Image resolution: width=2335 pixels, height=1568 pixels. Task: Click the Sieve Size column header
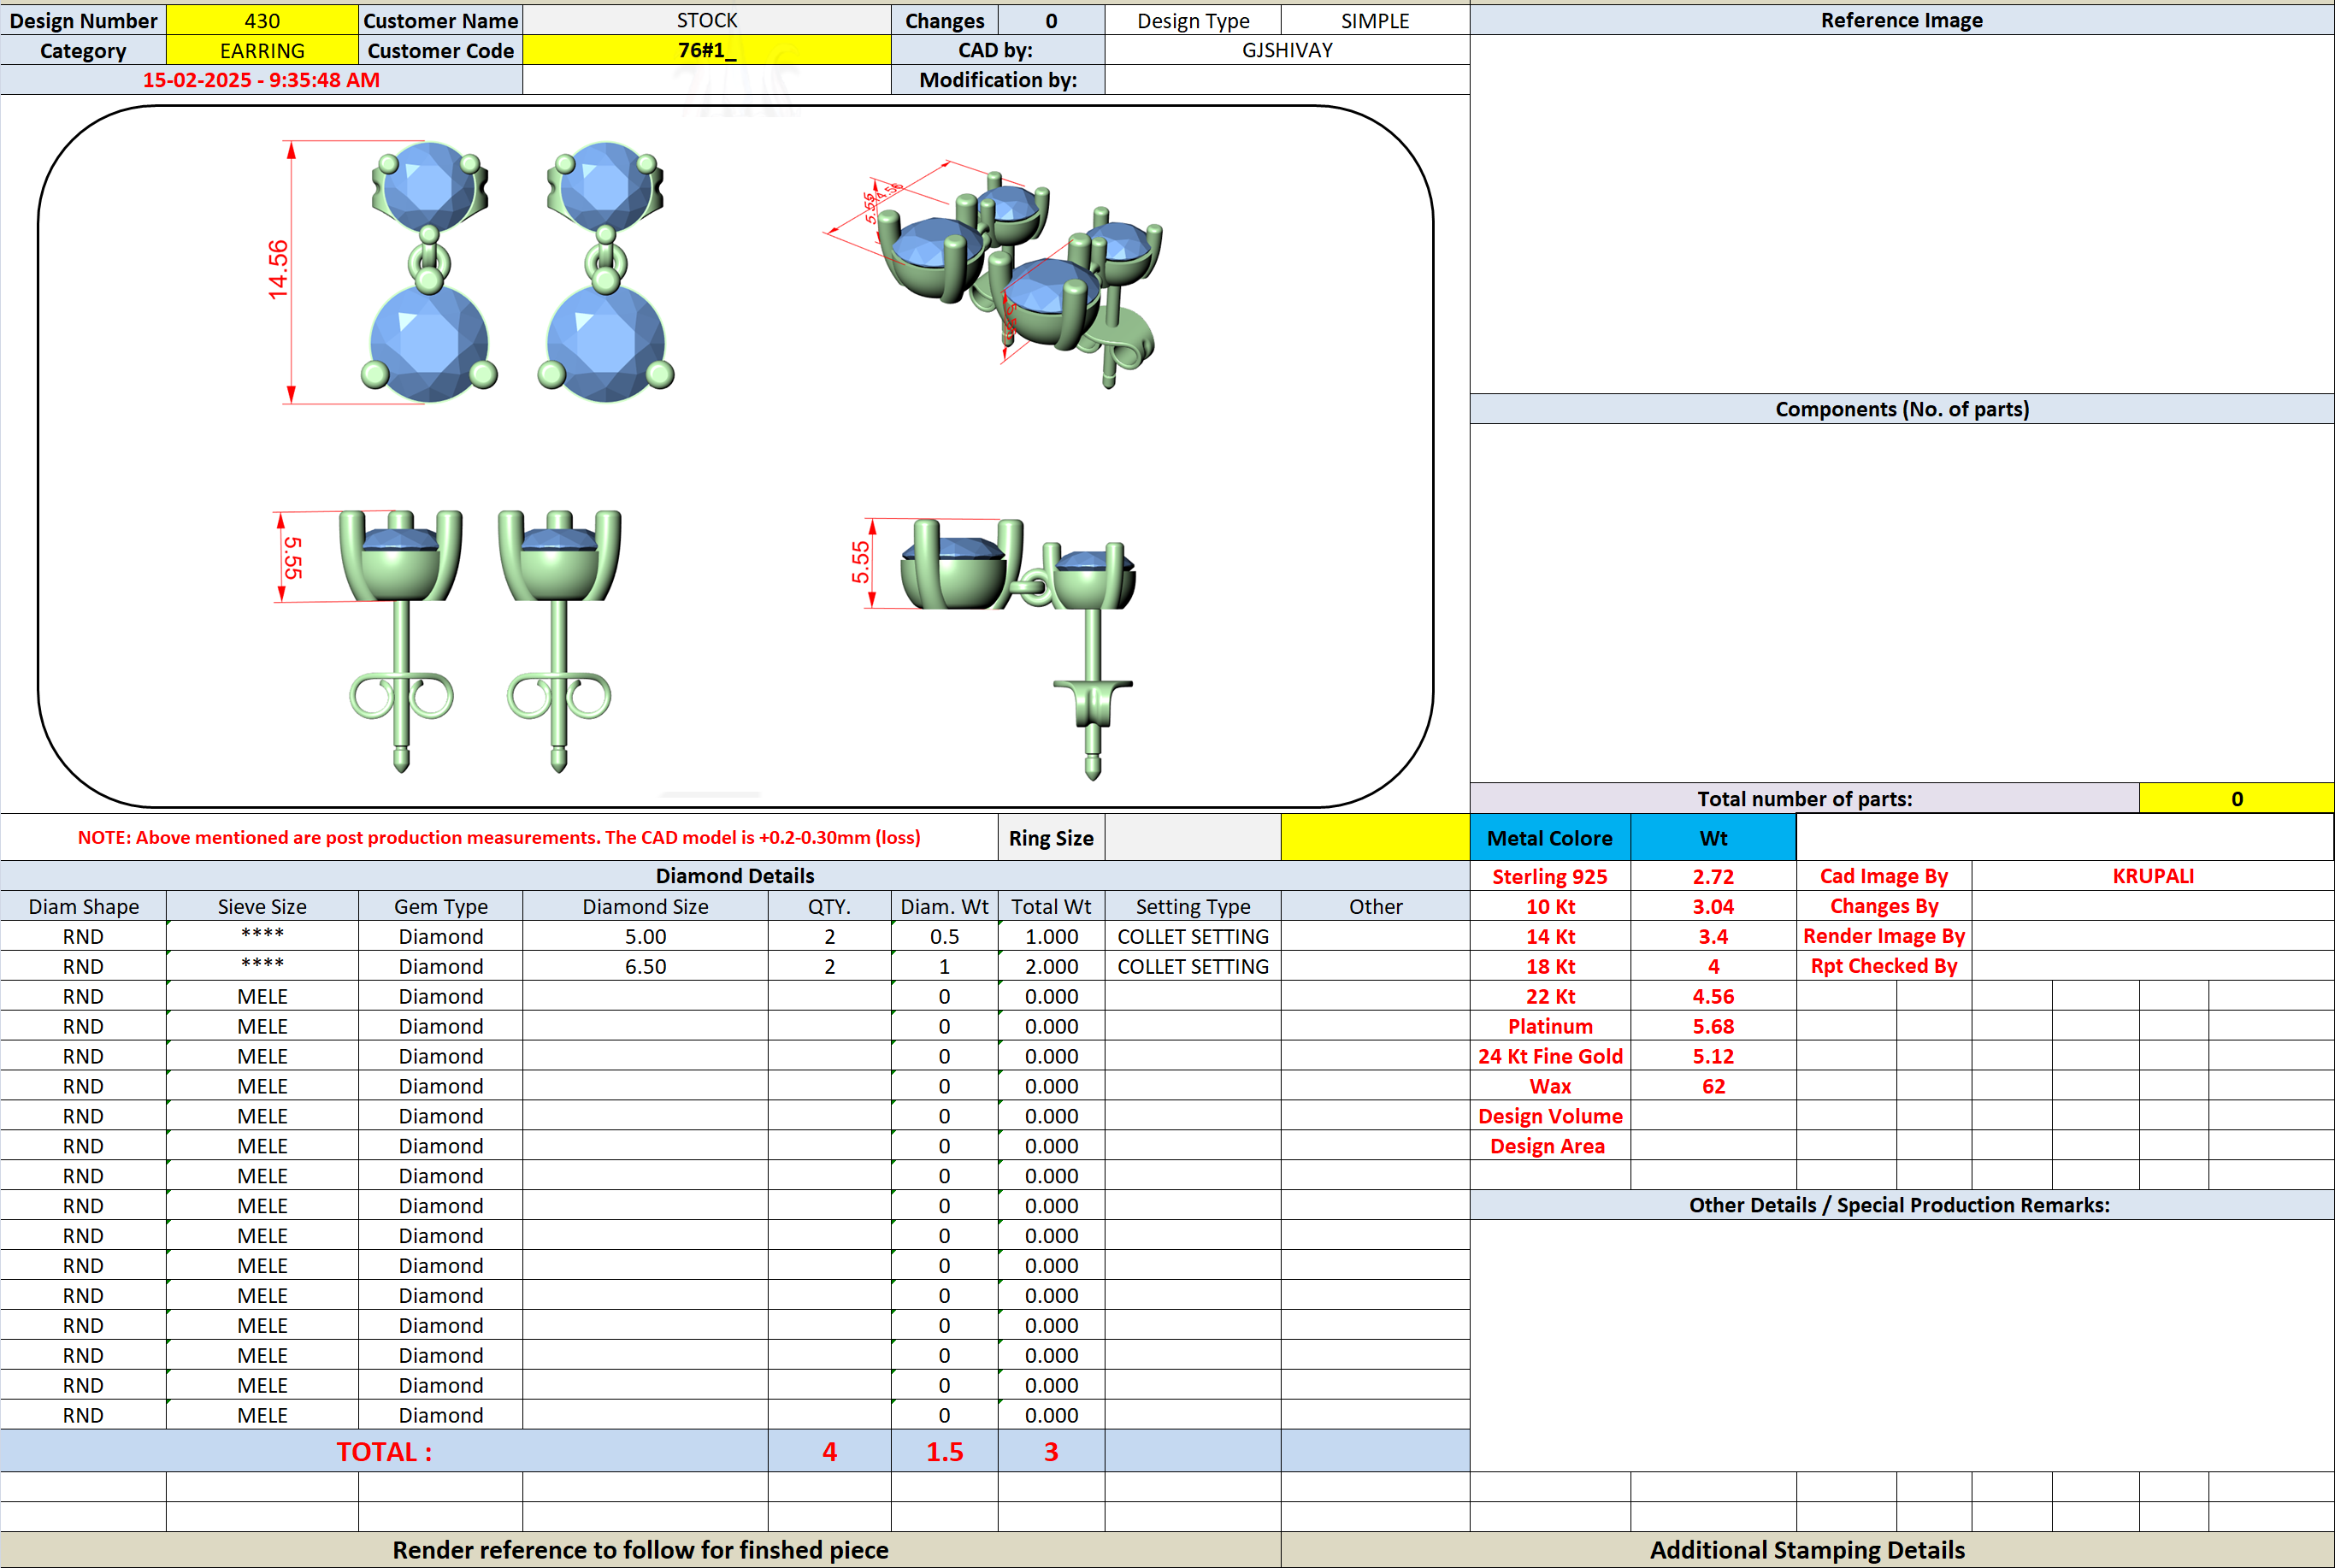coord(262,906)
